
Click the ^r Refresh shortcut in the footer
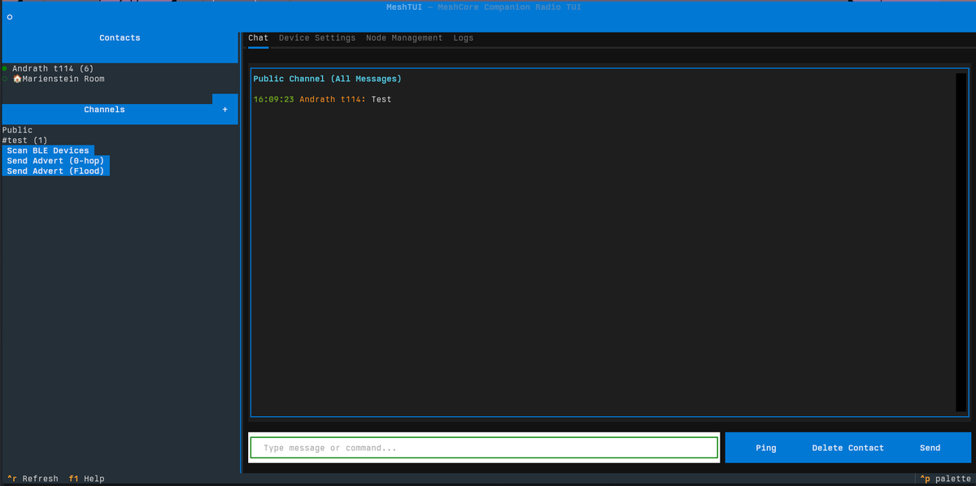[32, 479]
